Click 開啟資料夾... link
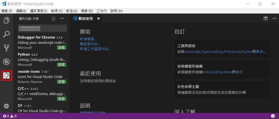 (x=90, y=44)
